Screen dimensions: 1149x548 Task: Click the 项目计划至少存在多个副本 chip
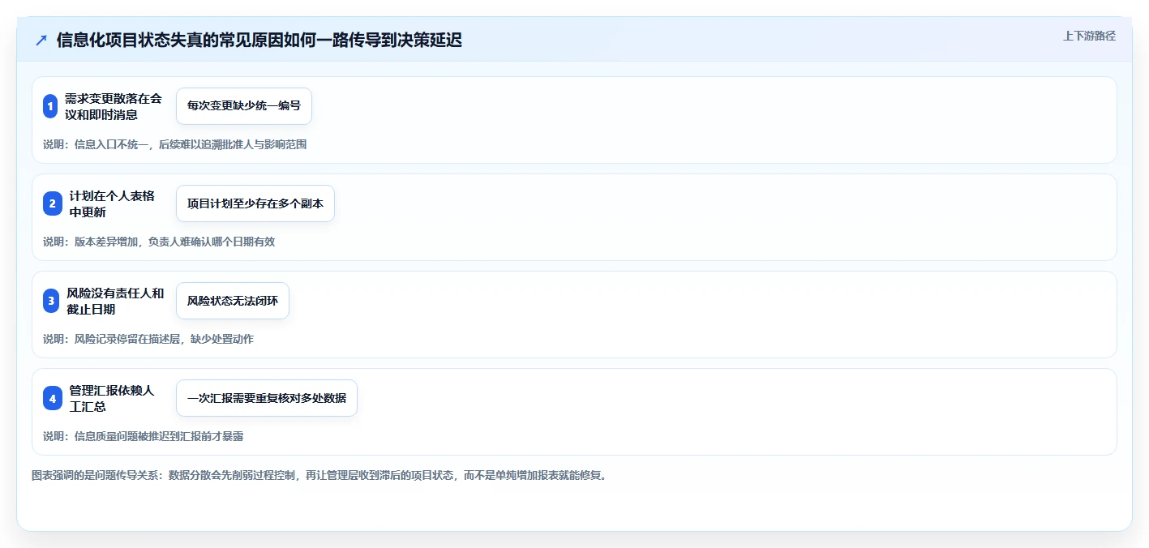pyautogui.click(x=255, y=203)
